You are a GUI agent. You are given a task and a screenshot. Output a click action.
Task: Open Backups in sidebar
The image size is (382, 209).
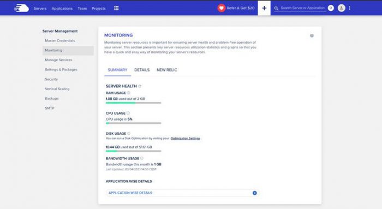tap(52, 99)
